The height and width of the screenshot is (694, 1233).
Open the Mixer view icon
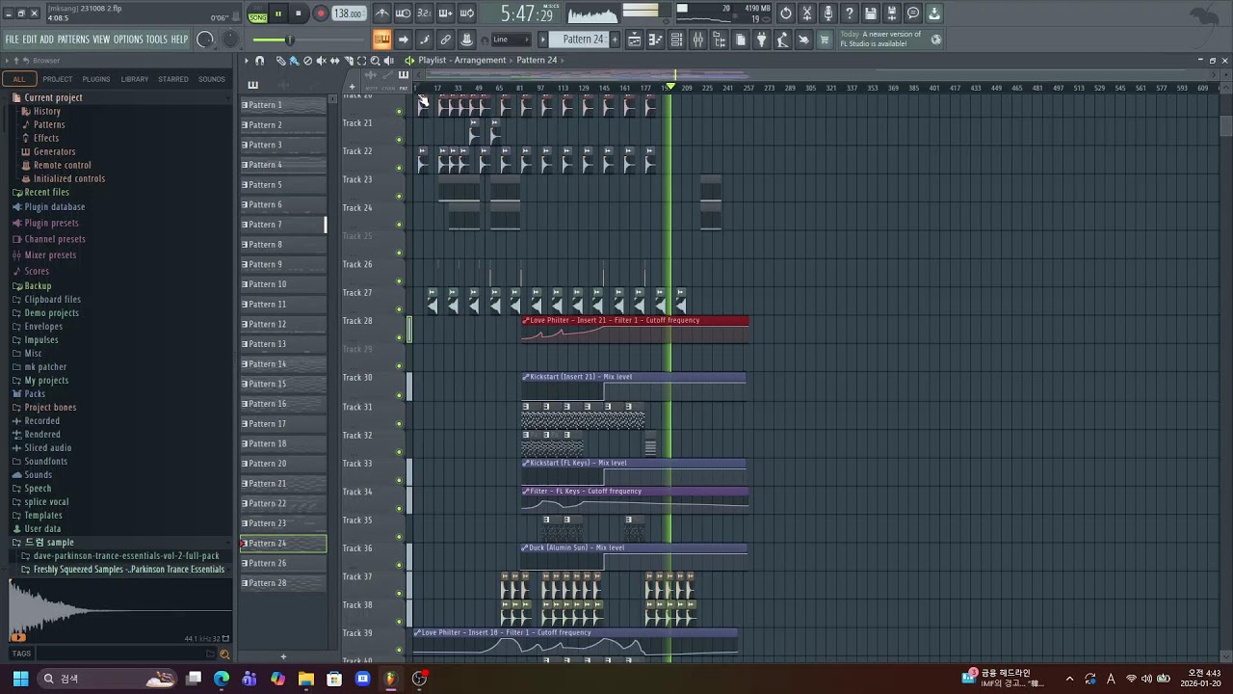coord(697,40)
